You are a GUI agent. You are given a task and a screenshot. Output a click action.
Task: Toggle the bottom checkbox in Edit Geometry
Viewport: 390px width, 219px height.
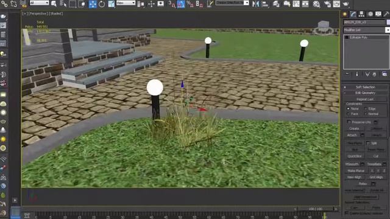click(347, 214)
